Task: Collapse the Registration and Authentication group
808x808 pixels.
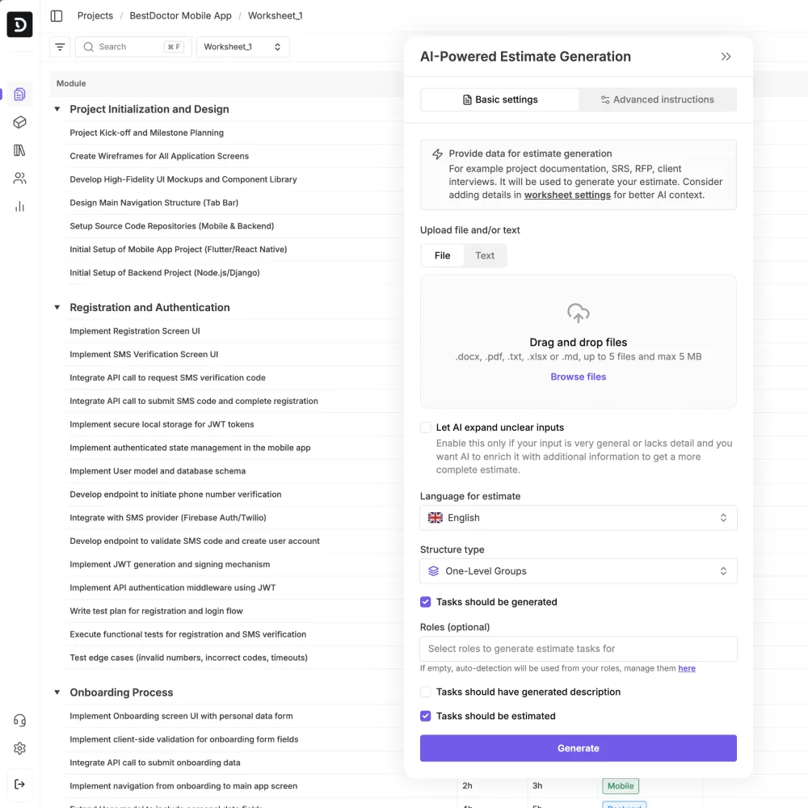Action: click(57, 307)
